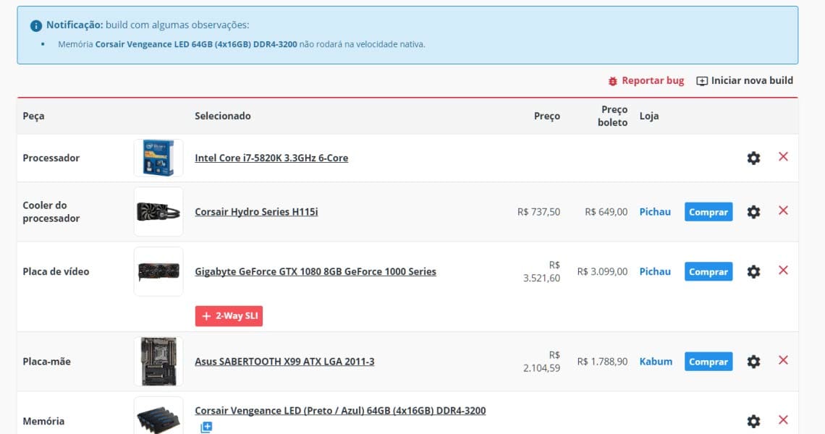Open Pichau store link for GTX 1080
The height and width of the screenshot is (434, 825).
(655, 272)
